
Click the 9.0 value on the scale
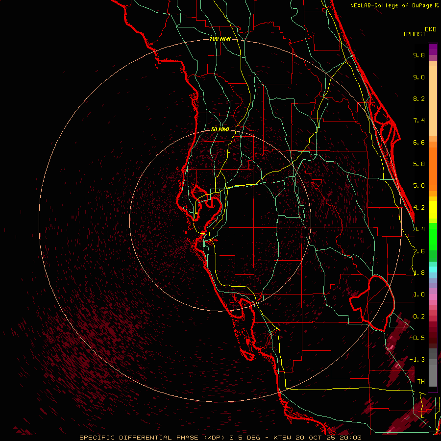click(419, 77)
